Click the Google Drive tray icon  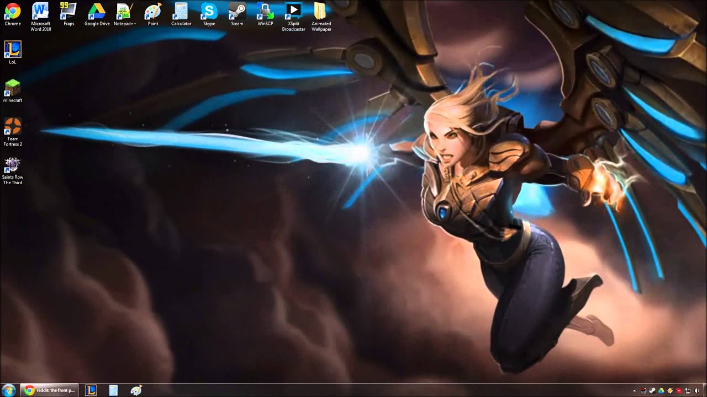coord(661,391)
